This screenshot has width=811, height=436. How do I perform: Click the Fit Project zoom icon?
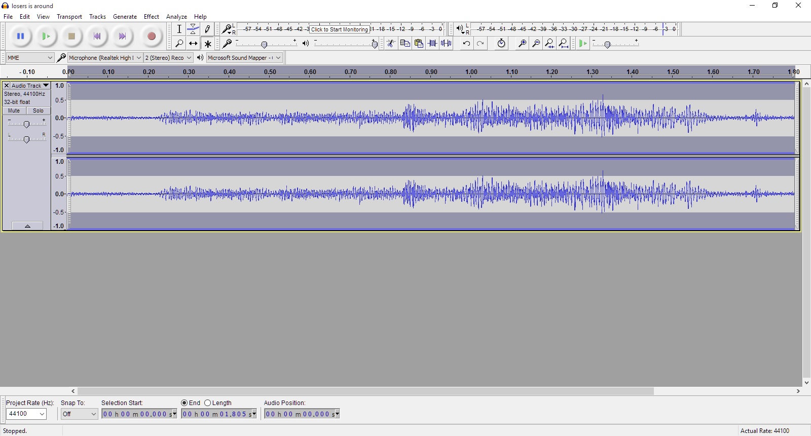pyautogui.click(x=563, y=44)
